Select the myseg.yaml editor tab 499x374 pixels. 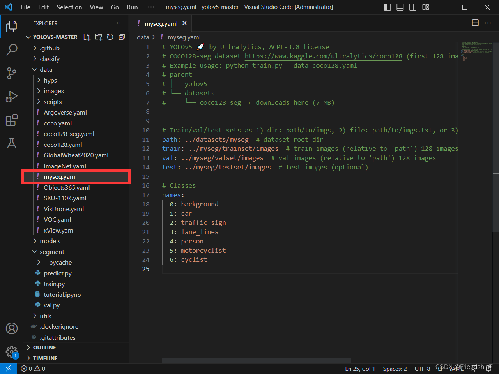(161, 23)
